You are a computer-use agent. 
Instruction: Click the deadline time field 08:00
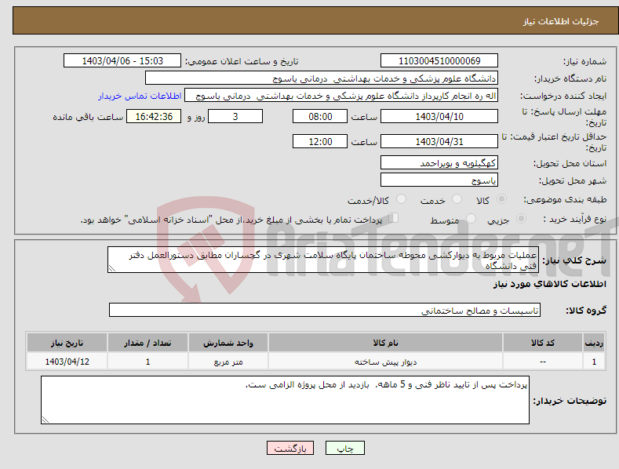click(320, 116)
